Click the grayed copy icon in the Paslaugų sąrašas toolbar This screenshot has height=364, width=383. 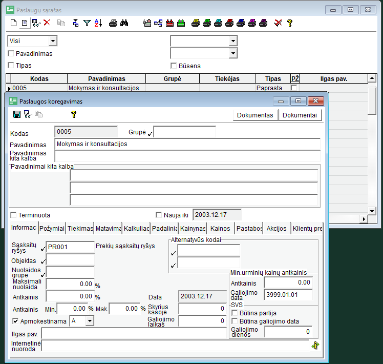coord(61,23)
